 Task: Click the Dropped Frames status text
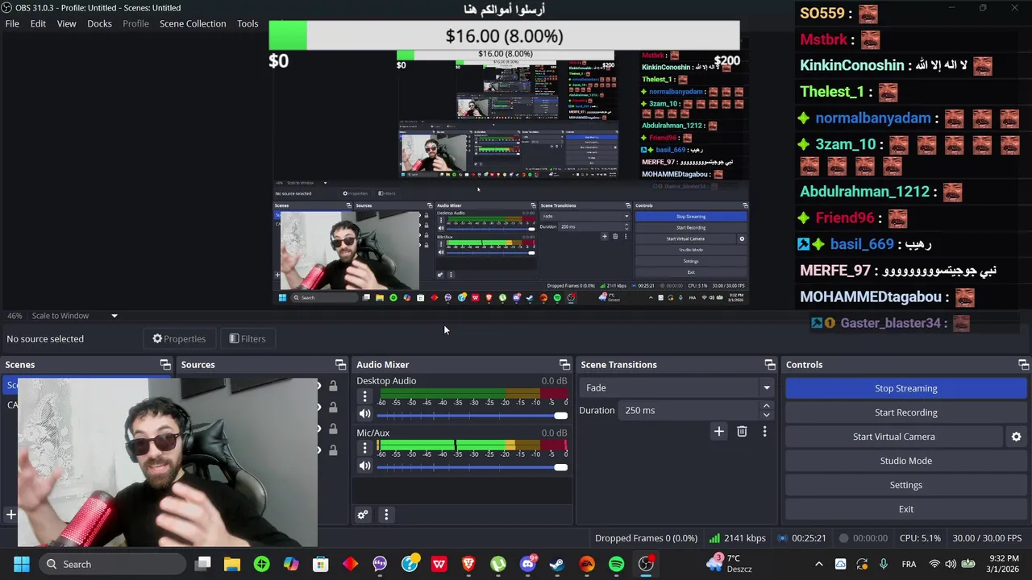pos(646,538)
